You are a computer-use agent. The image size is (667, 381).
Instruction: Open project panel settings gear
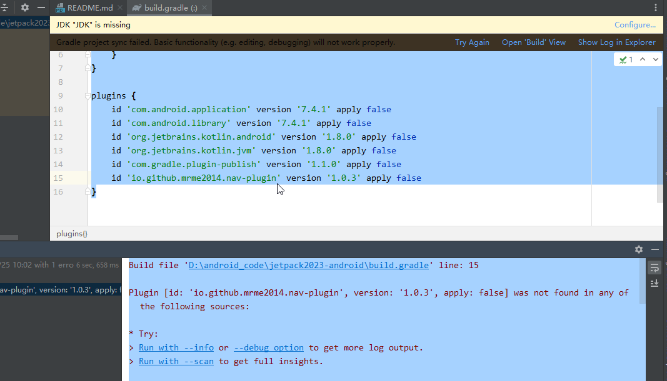tap(24, 7)
